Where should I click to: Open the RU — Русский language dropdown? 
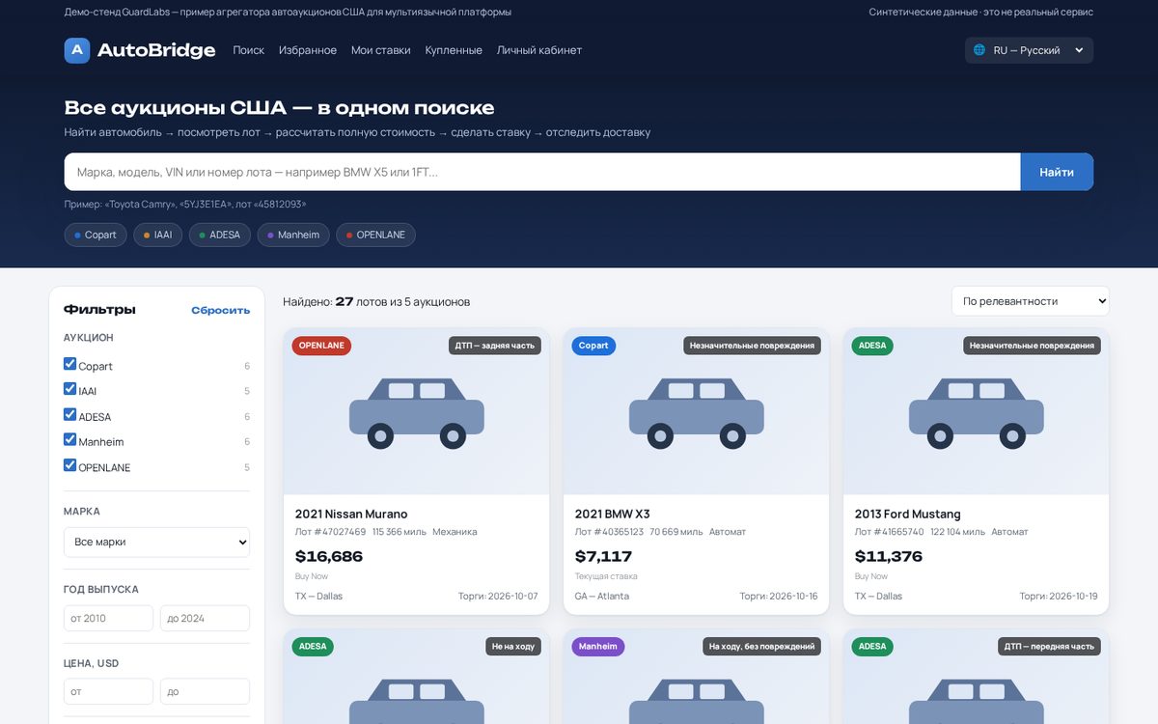pos(1029,50)
